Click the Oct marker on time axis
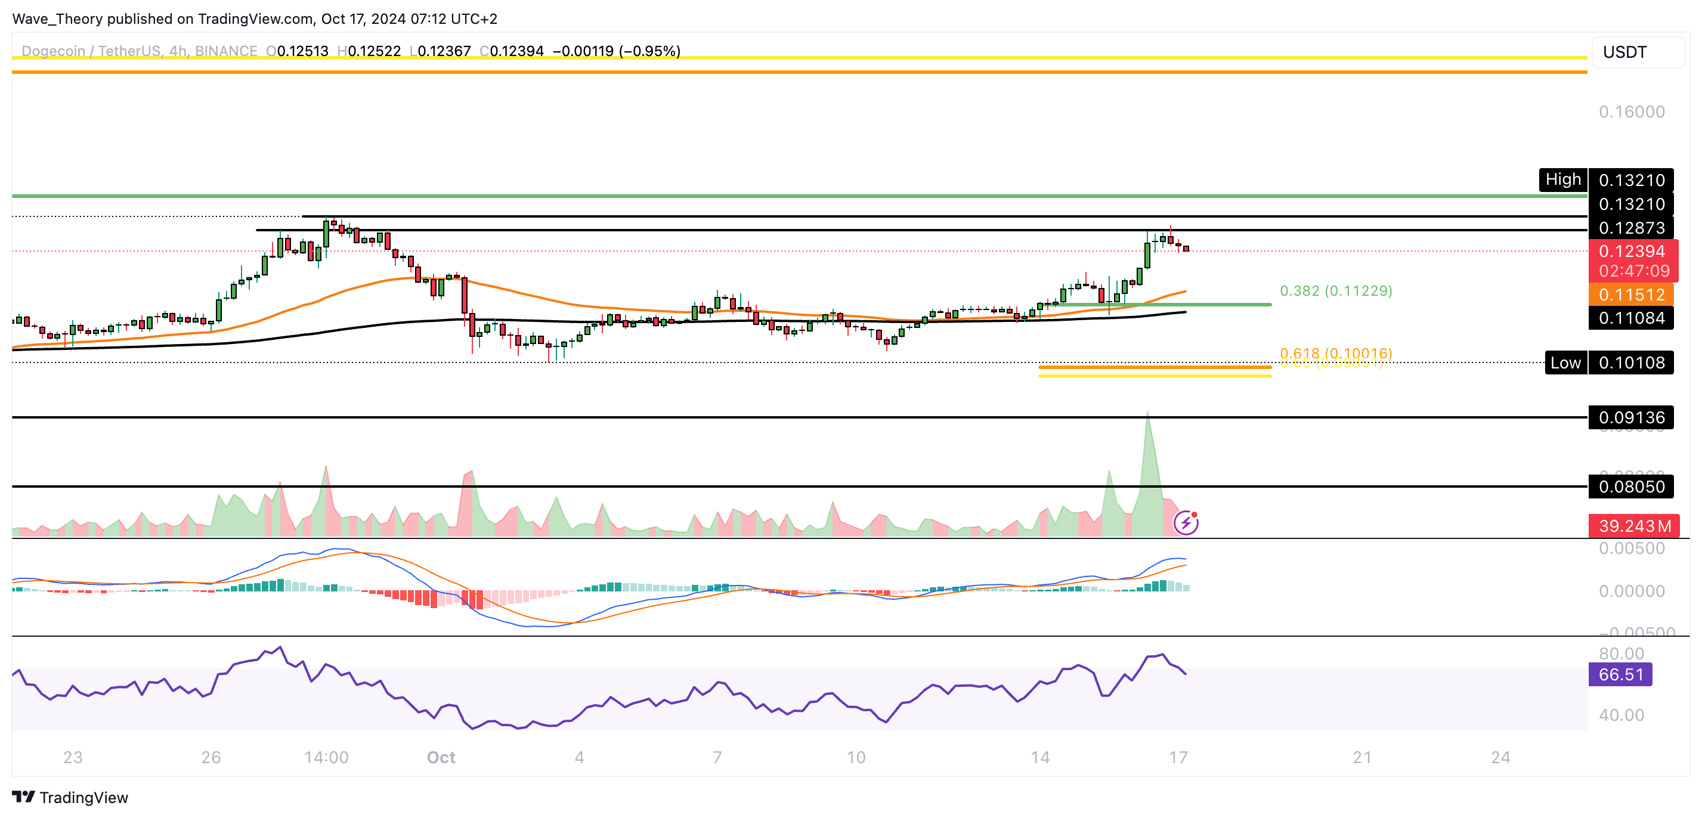Image resolution: width=1702 pixels, height=818 pixels. 441,757
